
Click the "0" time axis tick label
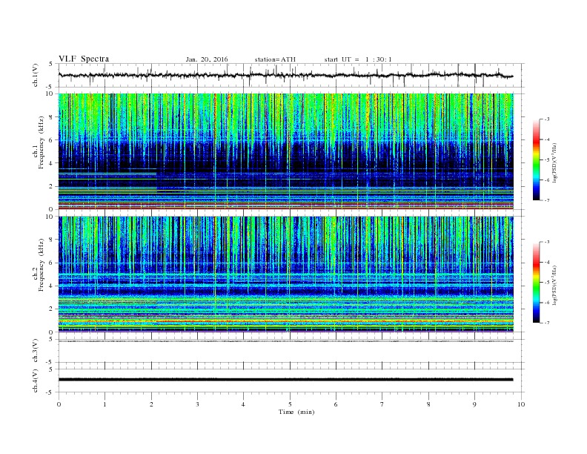(x=59, y=404)
